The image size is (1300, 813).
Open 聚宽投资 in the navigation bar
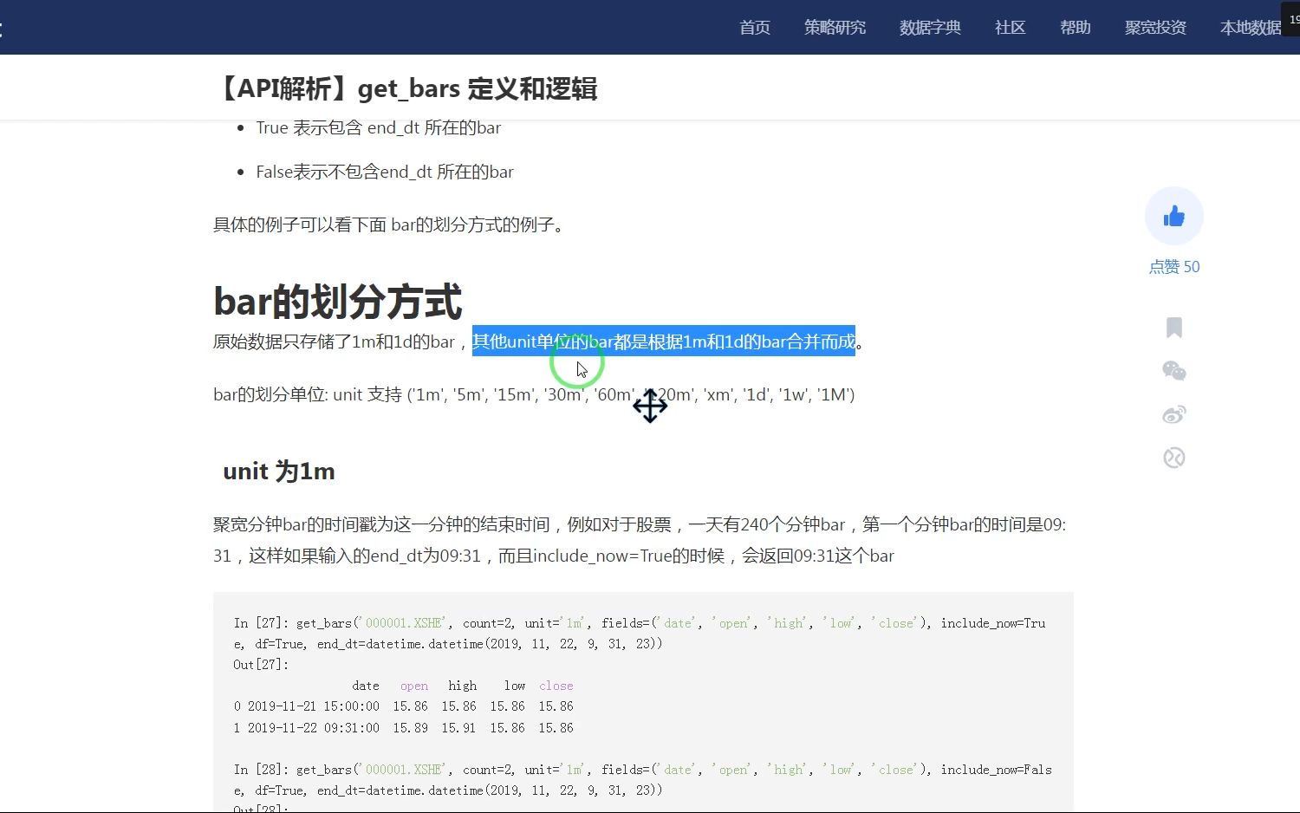click(x=1155, y=28)
